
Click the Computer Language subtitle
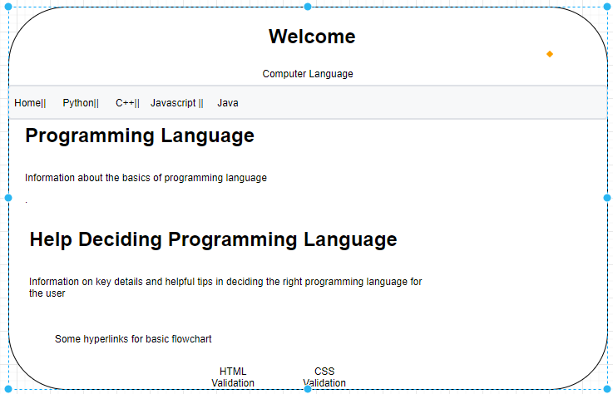point(308,74)
